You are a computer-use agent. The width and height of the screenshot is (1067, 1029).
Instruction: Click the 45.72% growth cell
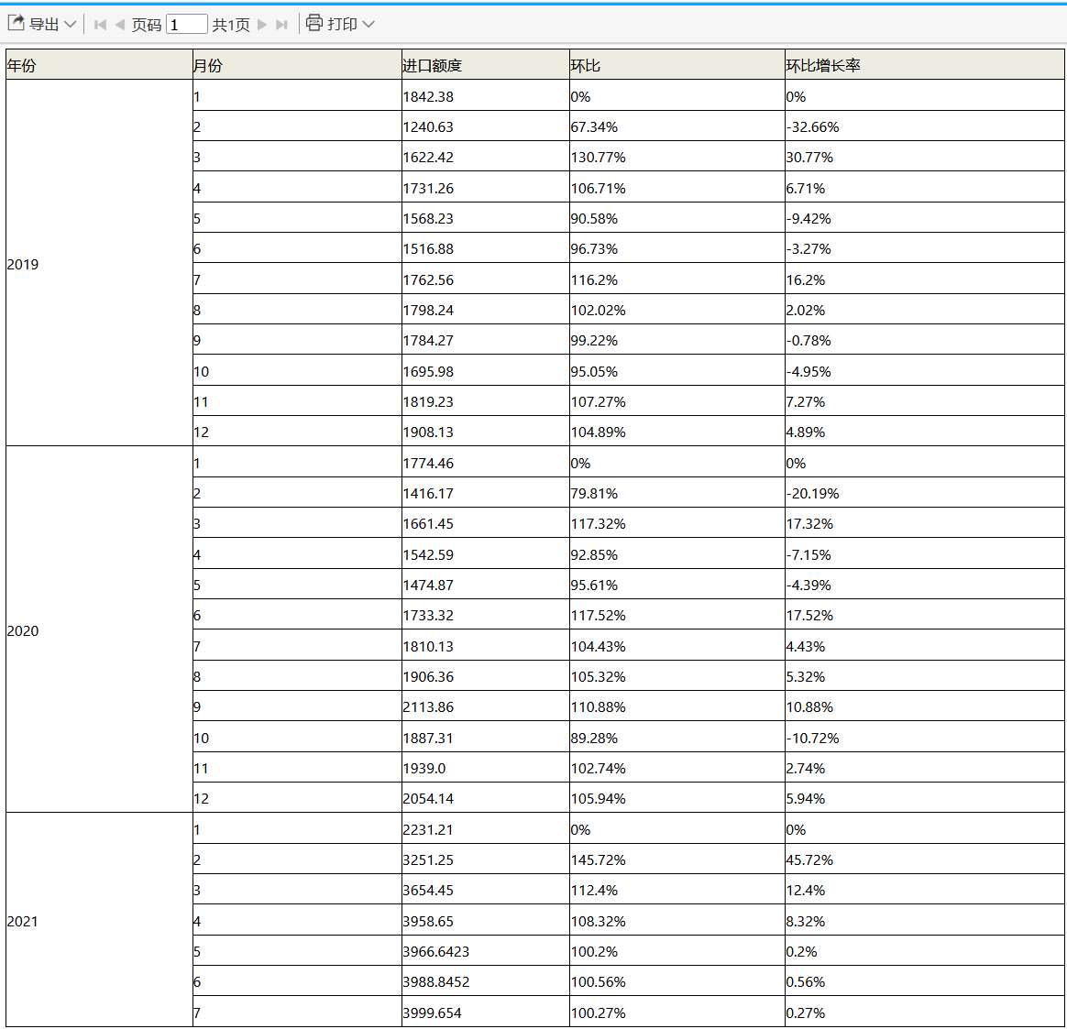click(x=925, y=859)
